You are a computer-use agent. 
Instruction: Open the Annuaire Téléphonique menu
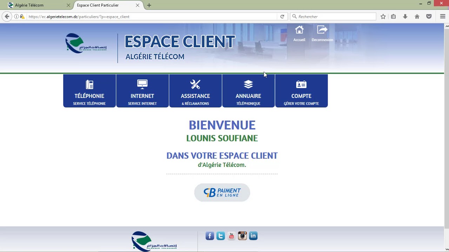[x=248, y=91]
